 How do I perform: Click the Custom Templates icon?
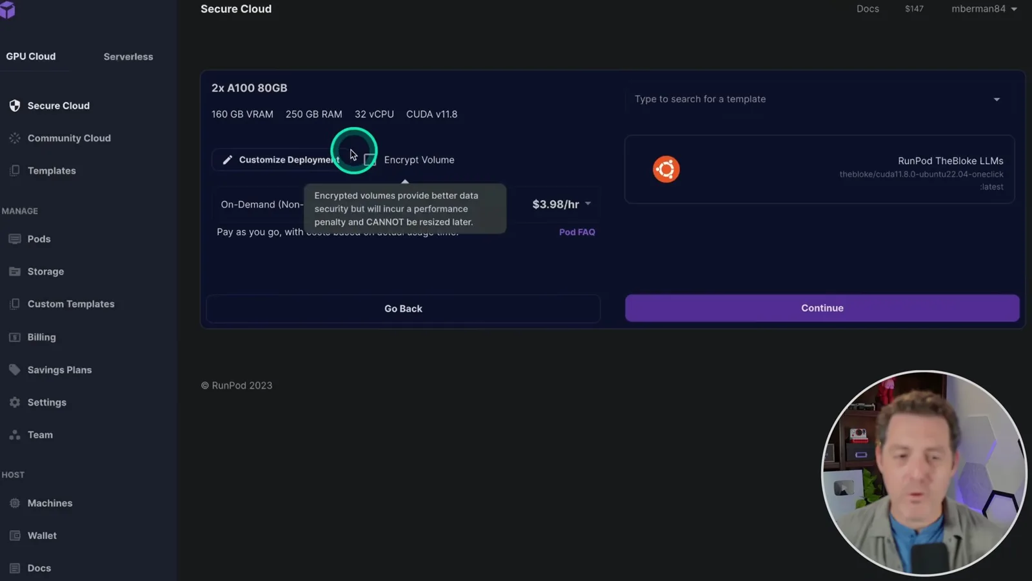(x=14, y=304)
